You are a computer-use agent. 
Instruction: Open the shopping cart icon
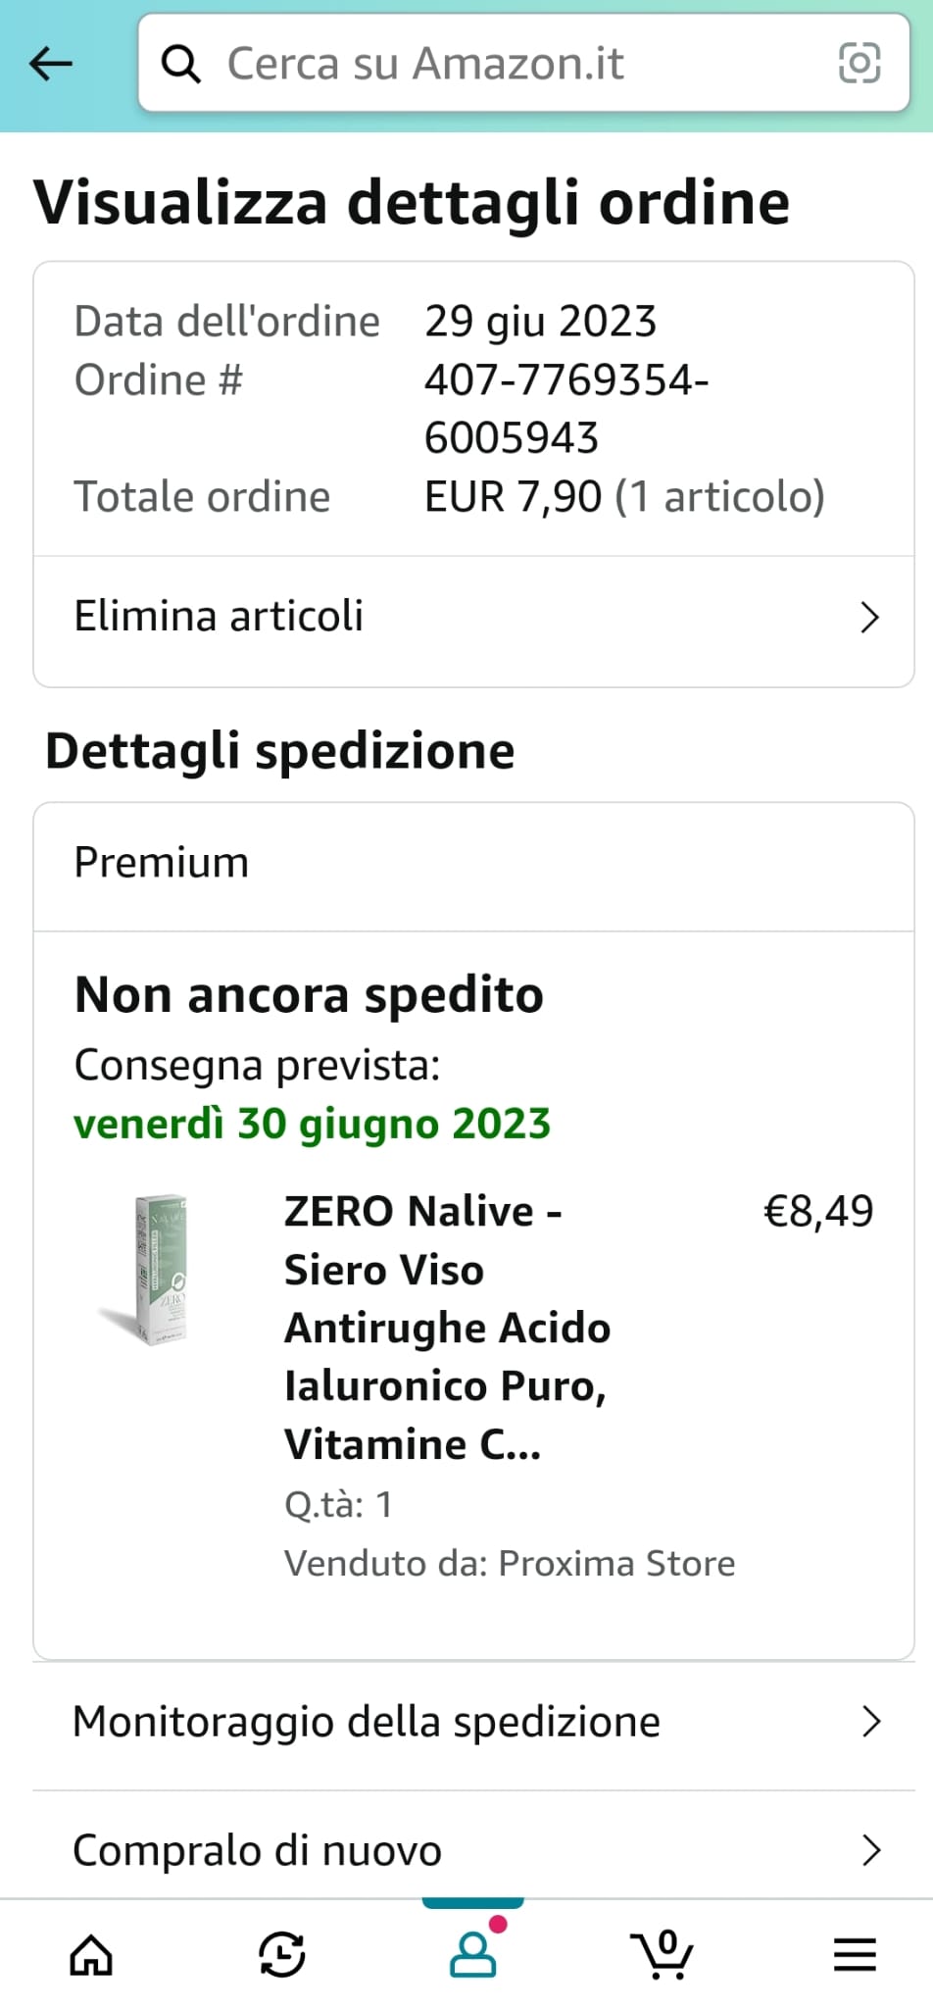point(663,1954)
